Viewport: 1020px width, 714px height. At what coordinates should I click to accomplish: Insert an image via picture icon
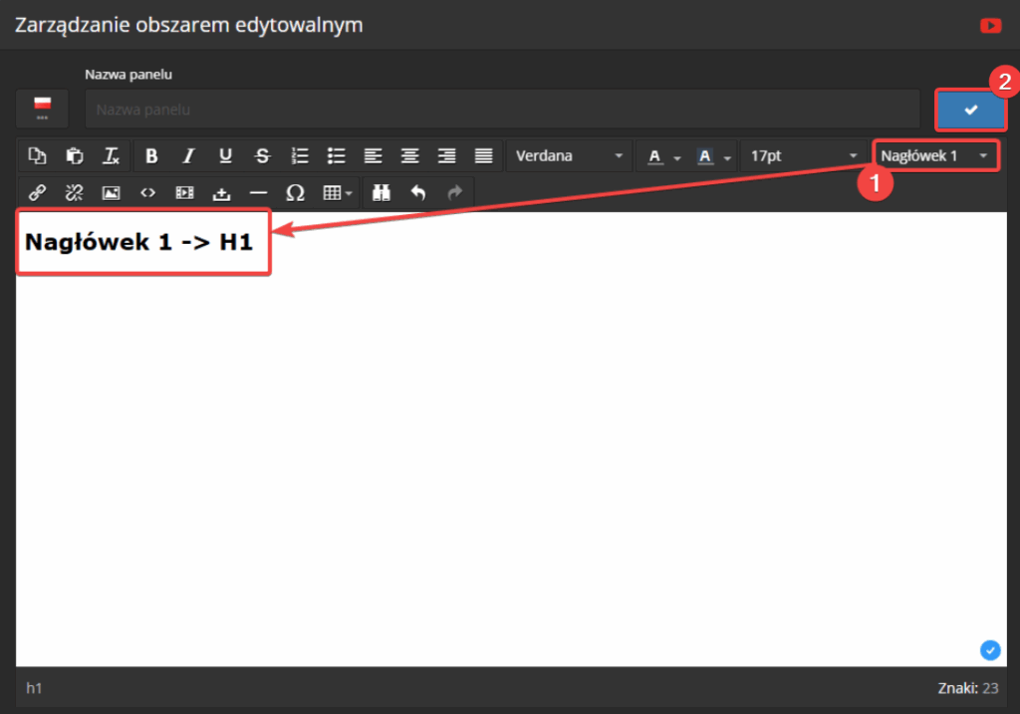point(111,192)
